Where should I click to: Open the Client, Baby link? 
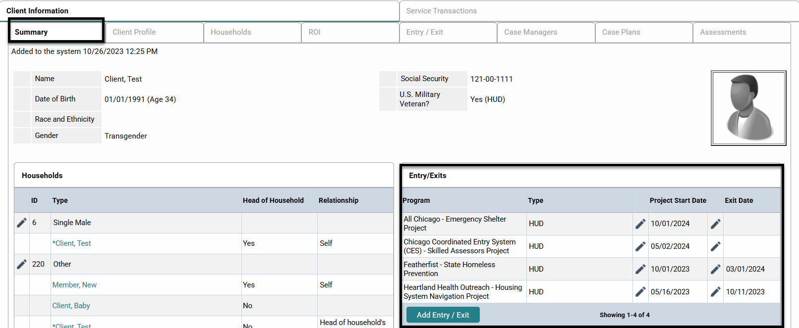coord(71,306)
